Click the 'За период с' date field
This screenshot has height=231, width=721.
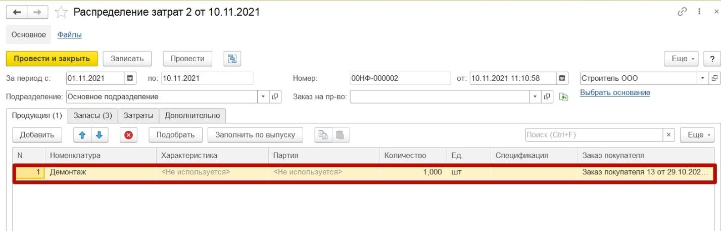click(95, 78)
